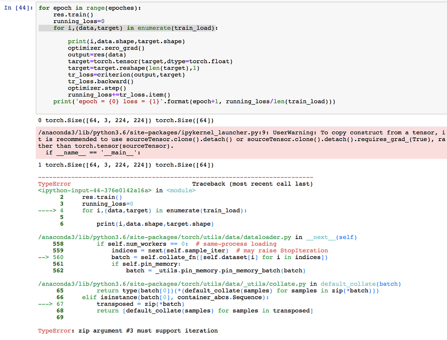Click the 'optimizer.zero_grad()' code line
447x340 pixels.
106,48
